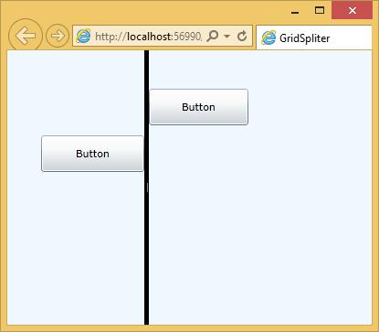Click the black vertical grid splitter bar

tap(147, 187)
